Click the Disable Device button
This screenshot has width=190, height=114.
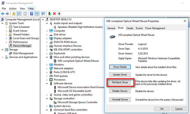pyautogui.click(x=120, y=91)
